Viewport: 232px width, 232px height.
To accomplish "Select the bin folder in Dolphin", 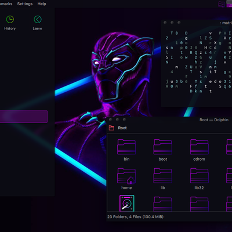I will point(126,150).
